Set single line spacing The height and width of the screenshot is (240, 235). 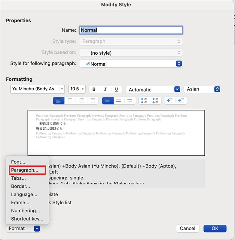[108, 100]
